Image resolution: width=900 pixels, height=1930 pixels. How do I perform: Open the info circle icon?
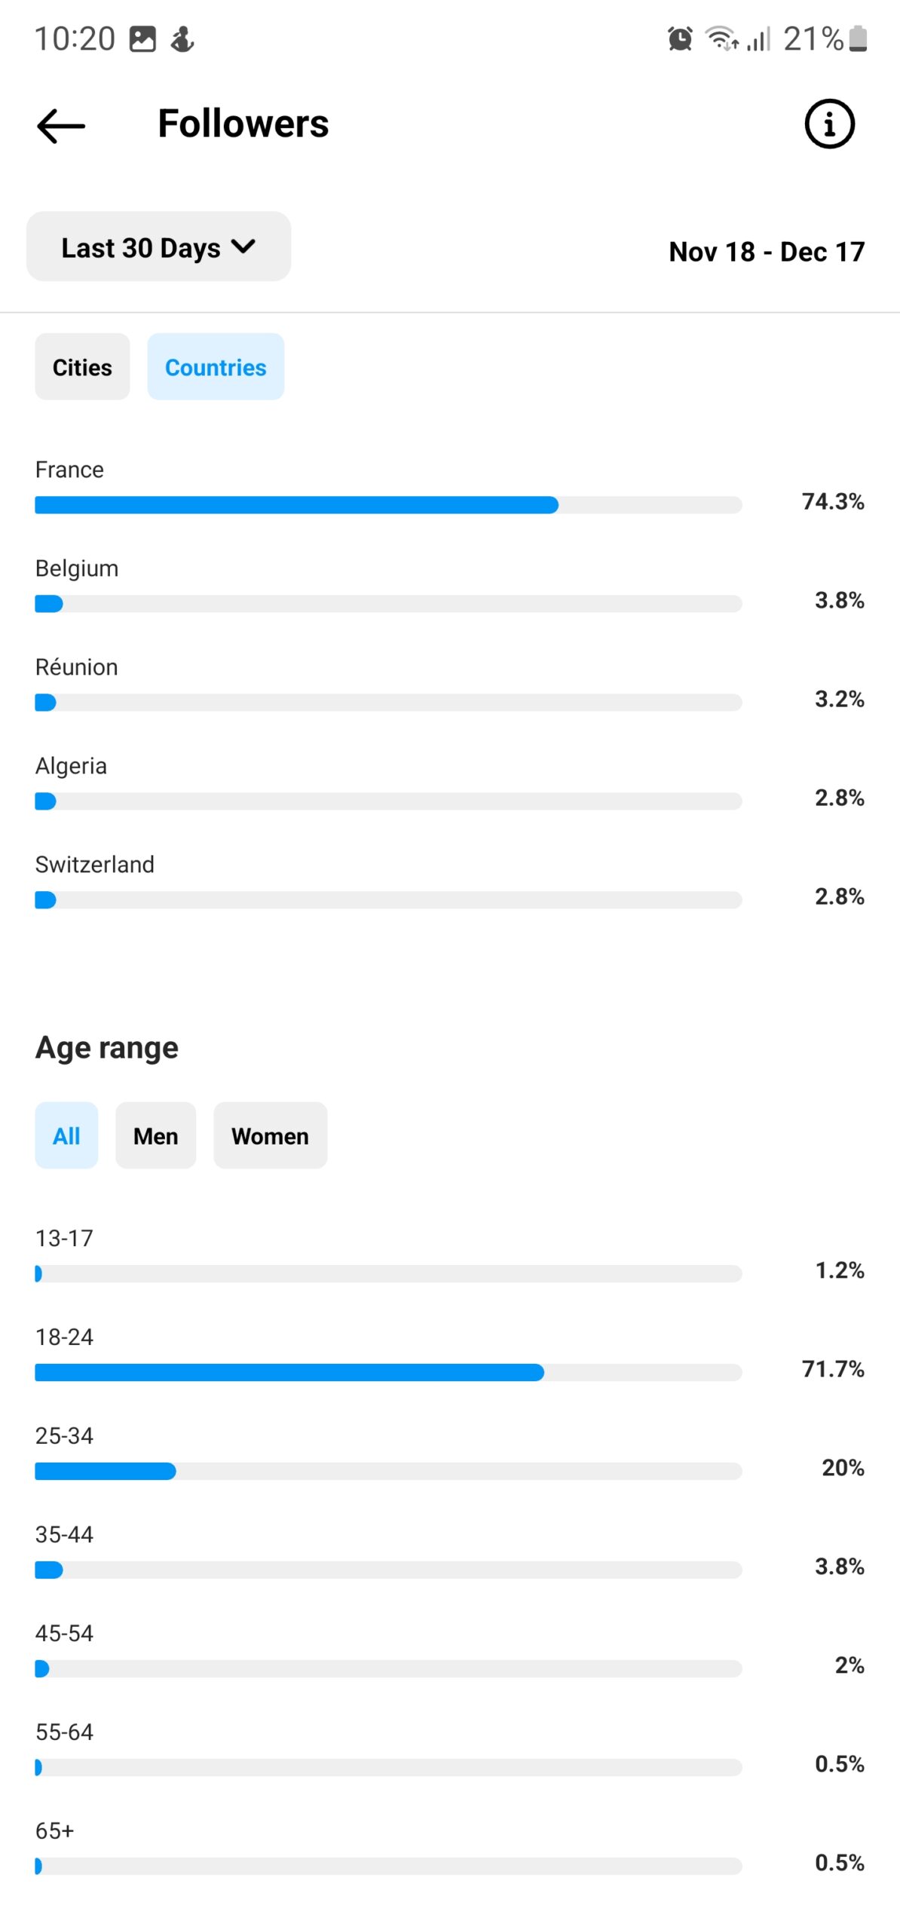tap(829, 124)
